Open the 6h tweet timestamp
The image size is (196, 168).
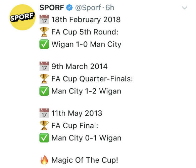click(110, 8)
